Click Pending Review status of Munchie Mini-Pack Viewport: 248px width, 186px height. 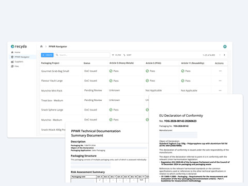[93, 90]
